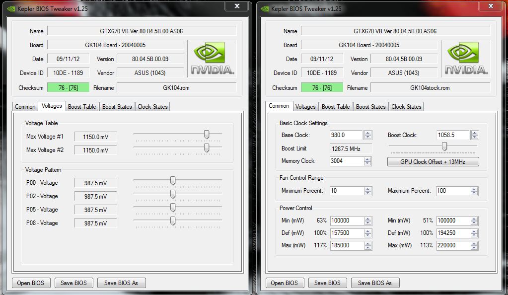Click the P05 - Voltage slider handle
The width and height of the screenshot is (508, 295).
173,208
